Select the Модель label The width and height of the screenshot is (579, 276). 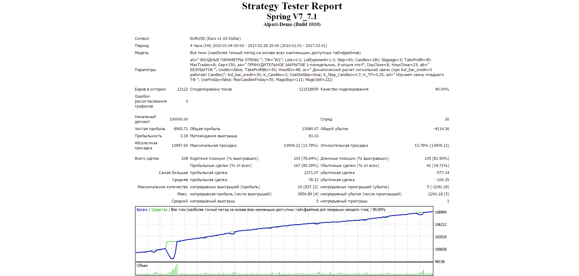[x=142, y=53]
